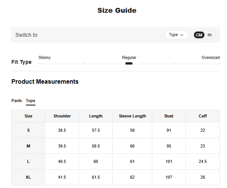This screenshot has width=227, height=188.
Task: Click the Shoulder column header
Action: [x=62, y=116]
